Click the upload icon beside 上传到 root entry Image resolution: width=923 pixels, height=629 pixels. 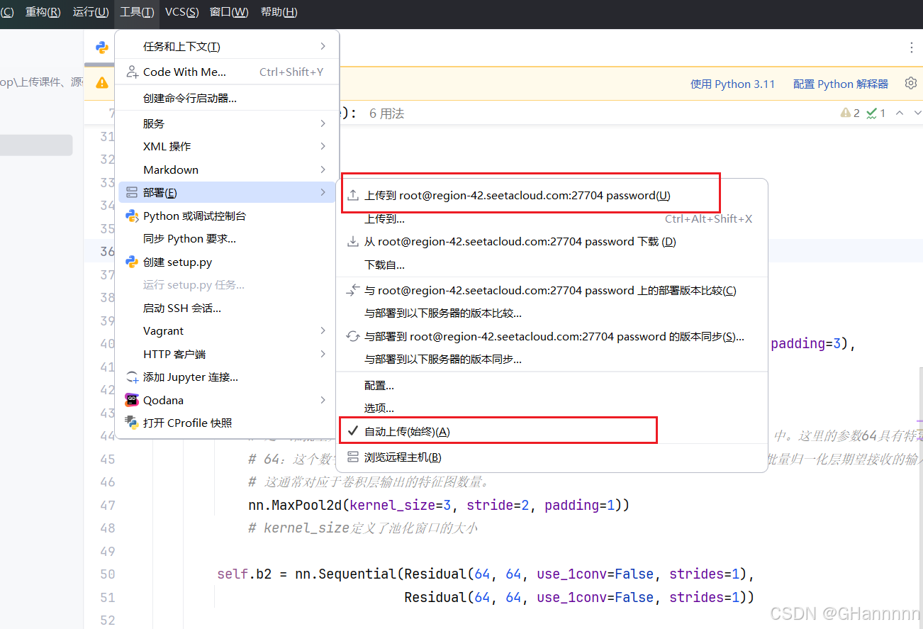(x=353, y=194)
